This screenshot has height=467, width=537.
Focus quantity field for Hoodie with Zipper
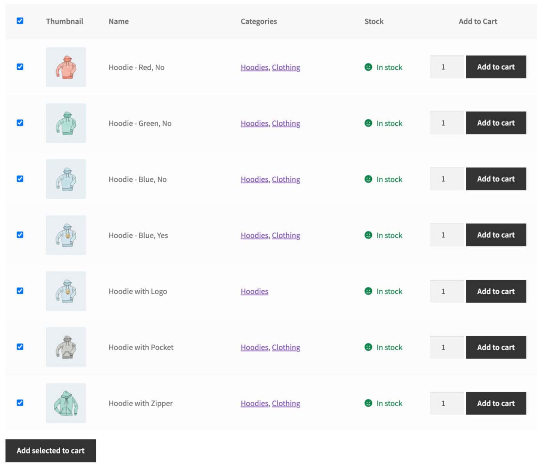point(447,403)
